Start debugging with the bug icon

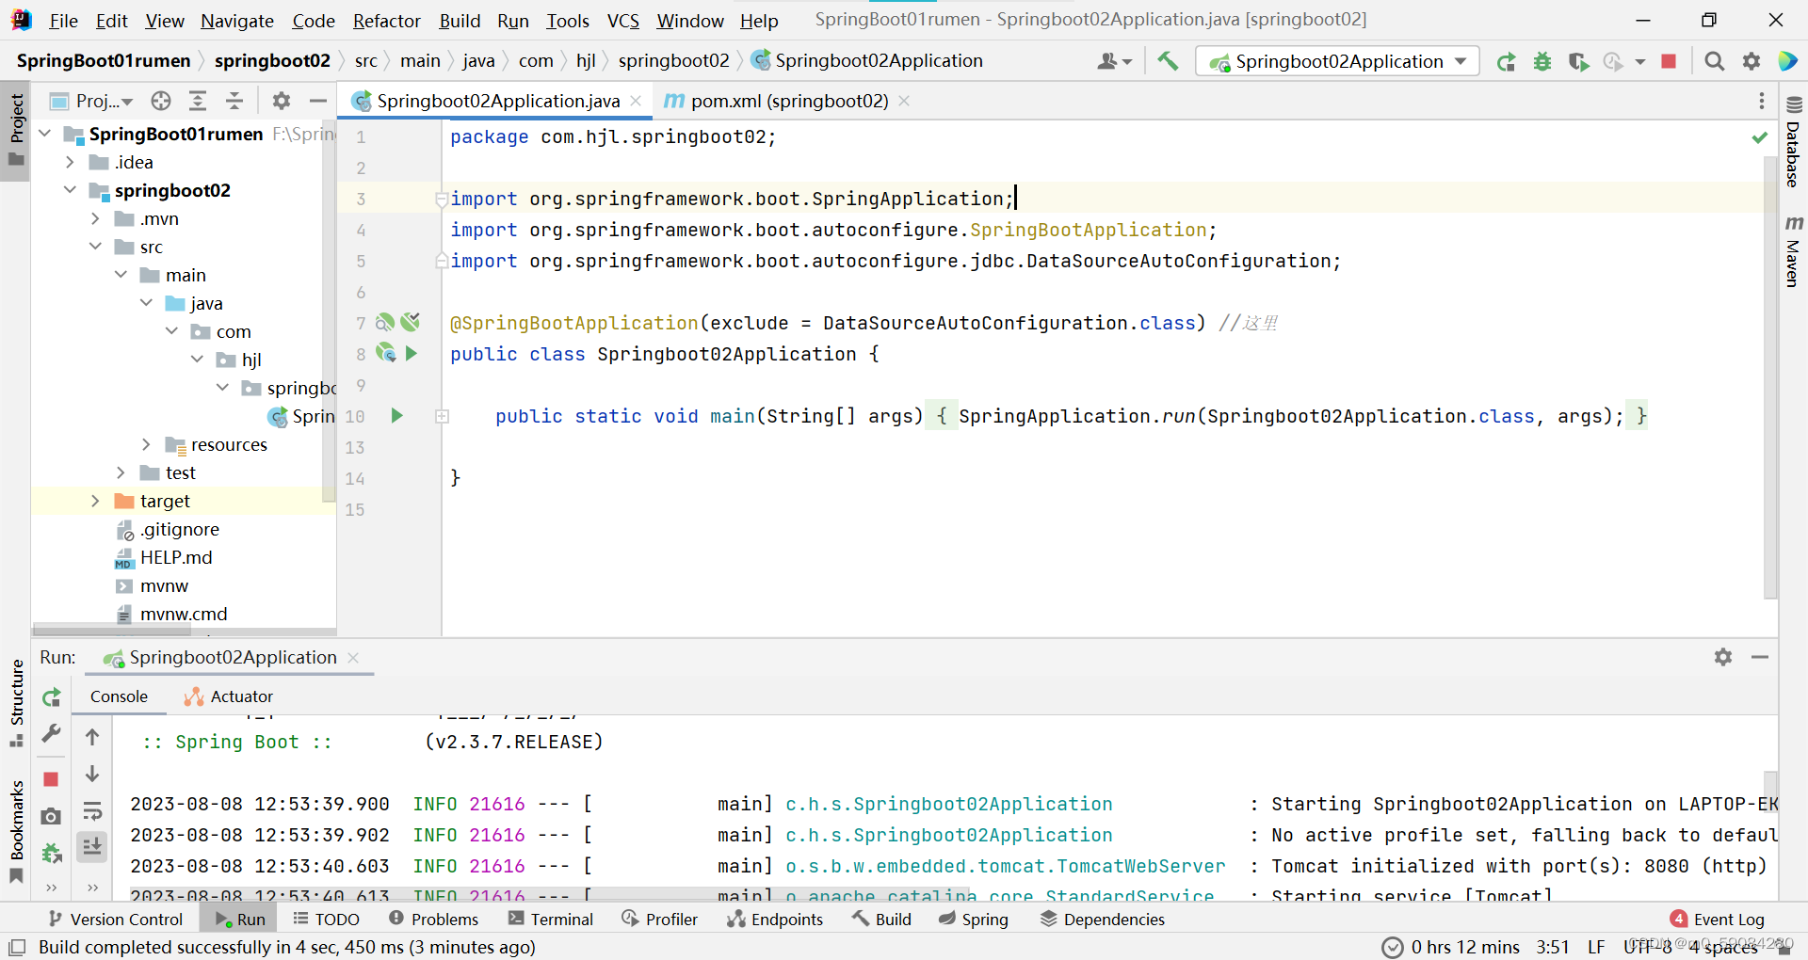pos(1542,61)
